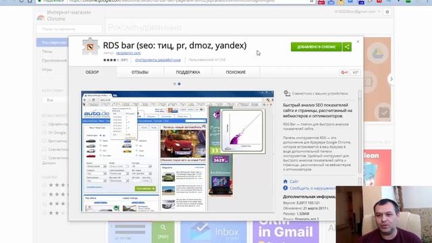Click the 637 Google+ count box
The image size is (432, 243).
pyautogui.click(x=356, y=72)
